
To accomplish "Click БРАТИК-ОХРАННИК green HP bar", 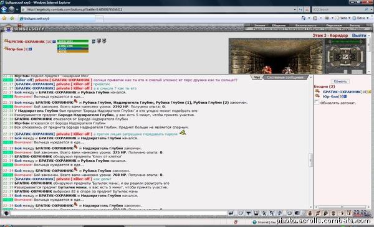I will click(x=73, y=41).
